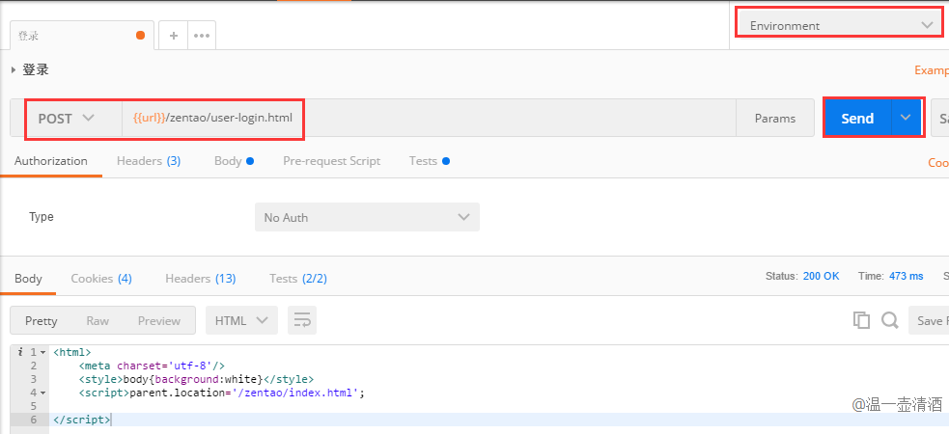Open the Params editor
This screenshot has height=434, width=949.
(774, 119)
